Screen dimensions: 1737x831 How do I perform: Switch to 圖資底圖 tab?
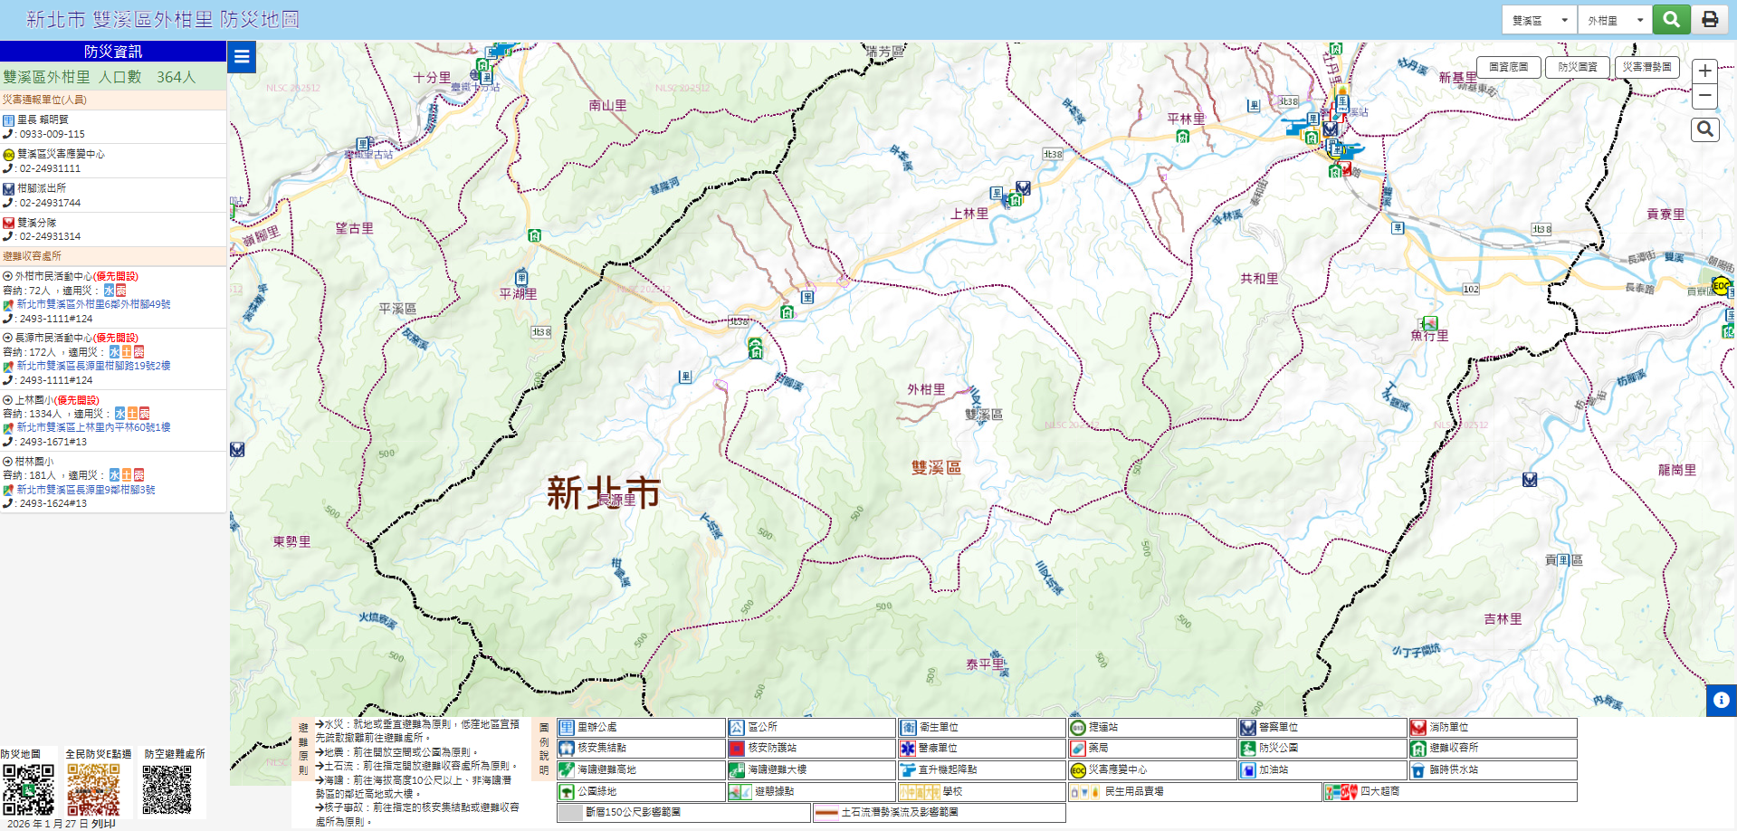pos(1508,67)
